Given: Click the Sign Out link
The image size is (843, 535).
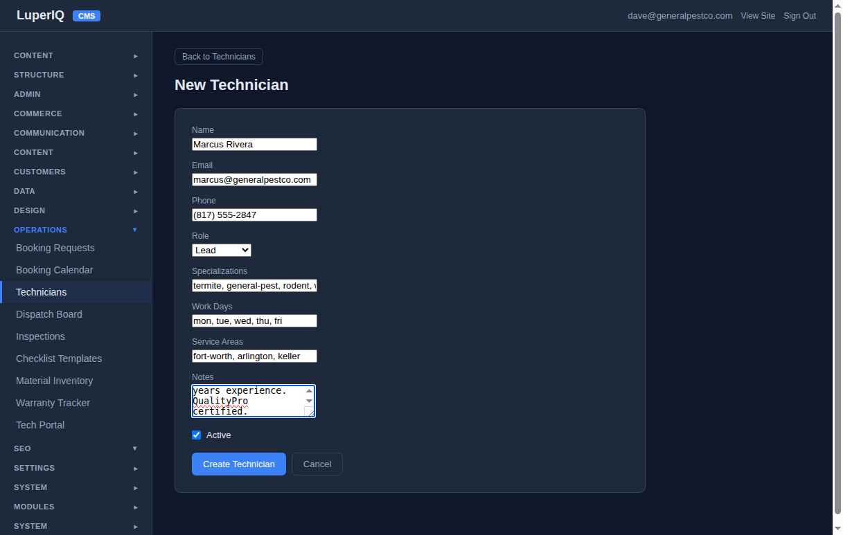Looking at the screenshot, I should coord(799,15).
